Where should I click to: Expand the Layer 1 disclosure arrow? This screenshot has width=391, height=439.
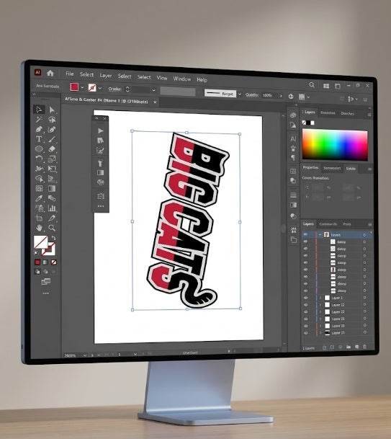coord(320,298)
